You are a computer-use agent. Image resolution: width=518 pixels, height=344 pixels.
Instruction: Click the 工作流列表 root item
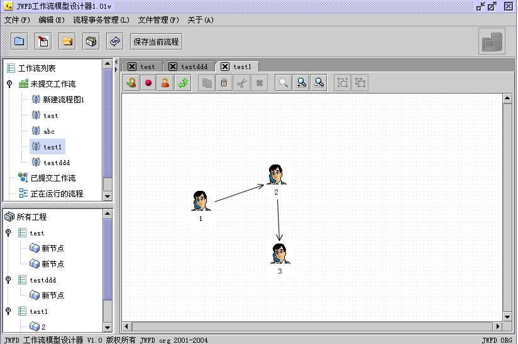(x=31, y=68)
